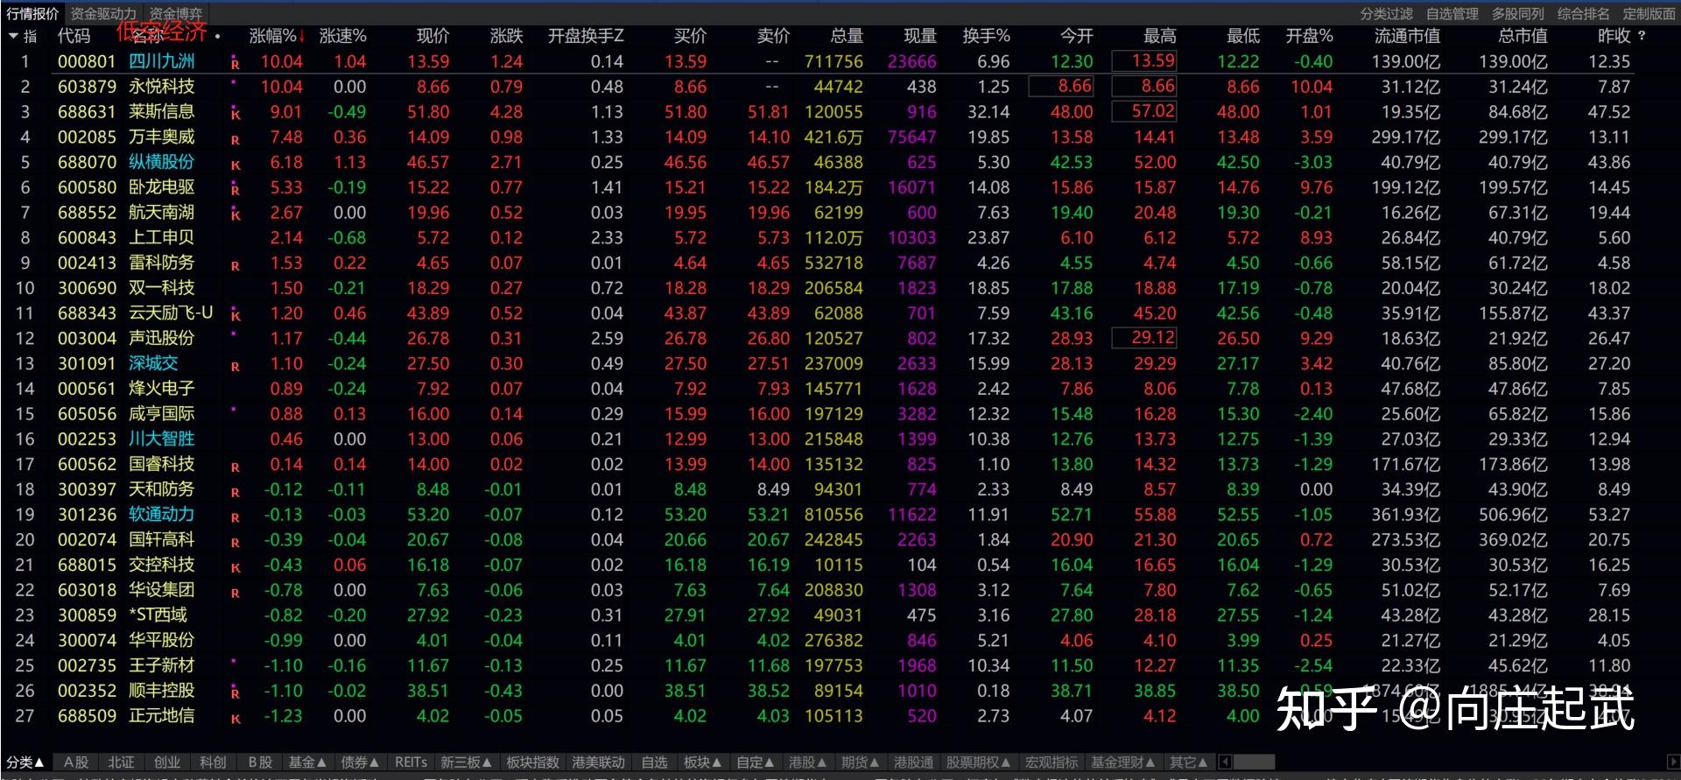Switch to the 资金博弈 tab
Image resolution: width=1681 pixels, height=780 pixels.
(x=175, y=13)
